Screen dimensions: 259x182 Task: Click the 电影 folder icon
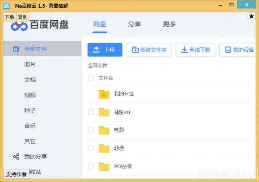(x=104, y=130)
